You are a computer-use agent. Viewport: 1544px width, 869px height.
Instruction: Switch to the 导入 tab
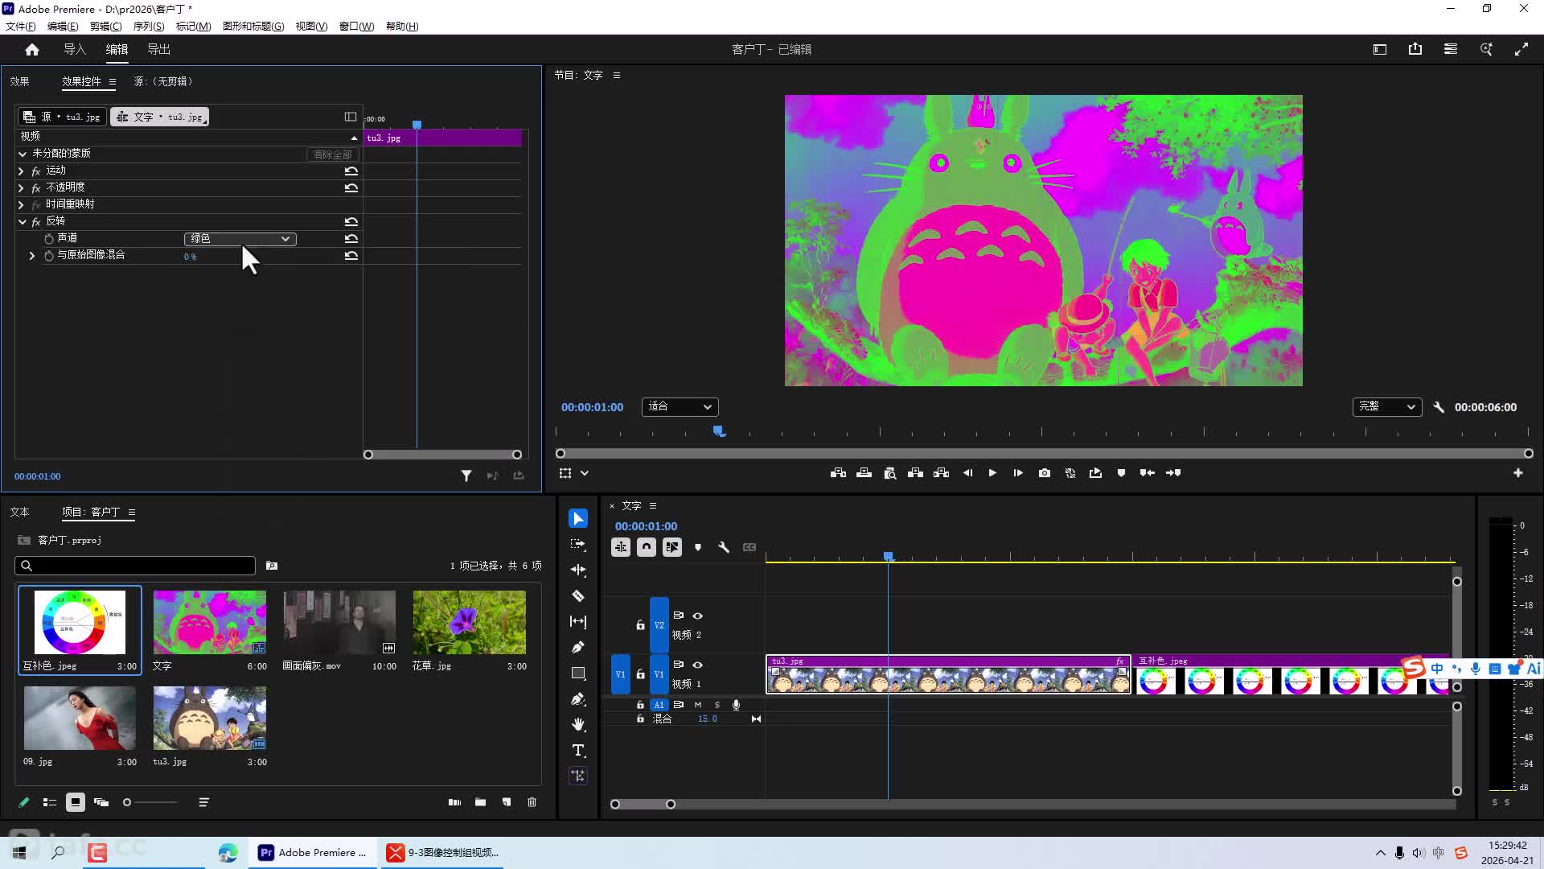75,49
